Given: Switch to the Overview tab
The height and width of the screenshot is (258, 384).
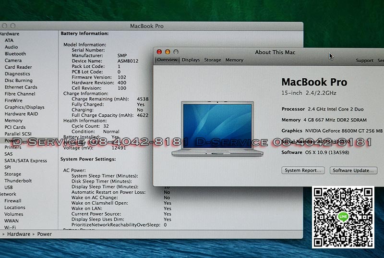Looking at the screenshot, I should pos(167,60).
